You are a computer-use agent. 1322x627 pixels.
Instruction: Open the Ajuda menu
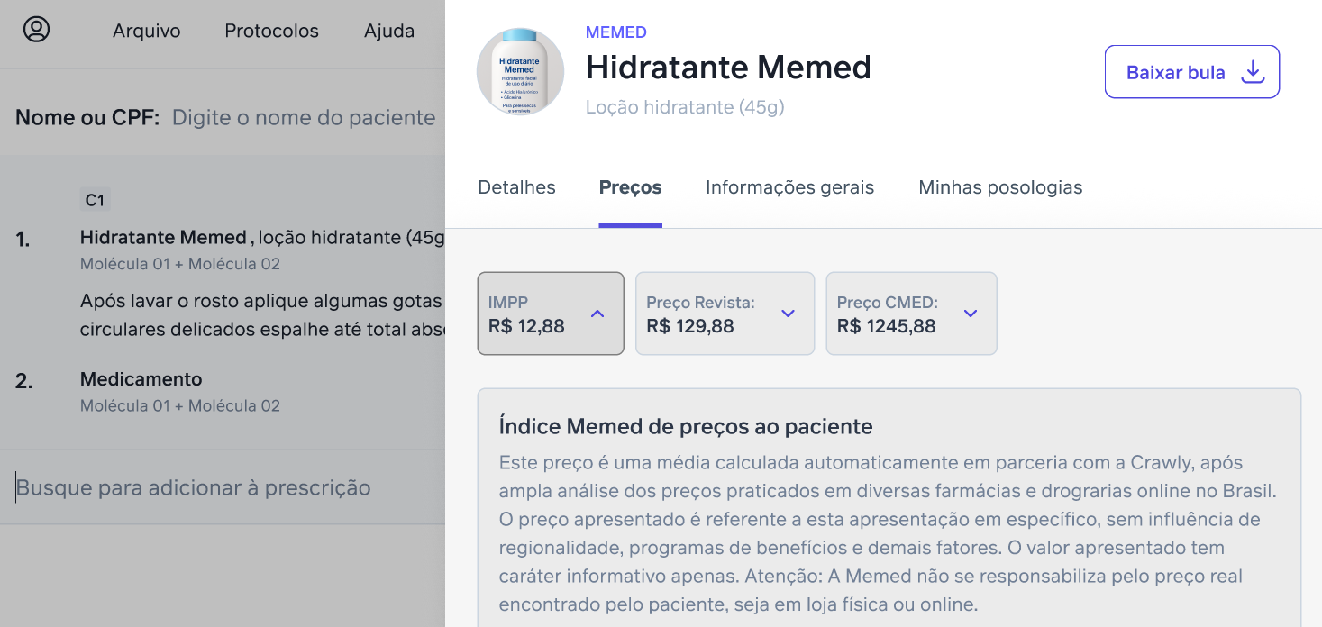(x=389, y=31)
